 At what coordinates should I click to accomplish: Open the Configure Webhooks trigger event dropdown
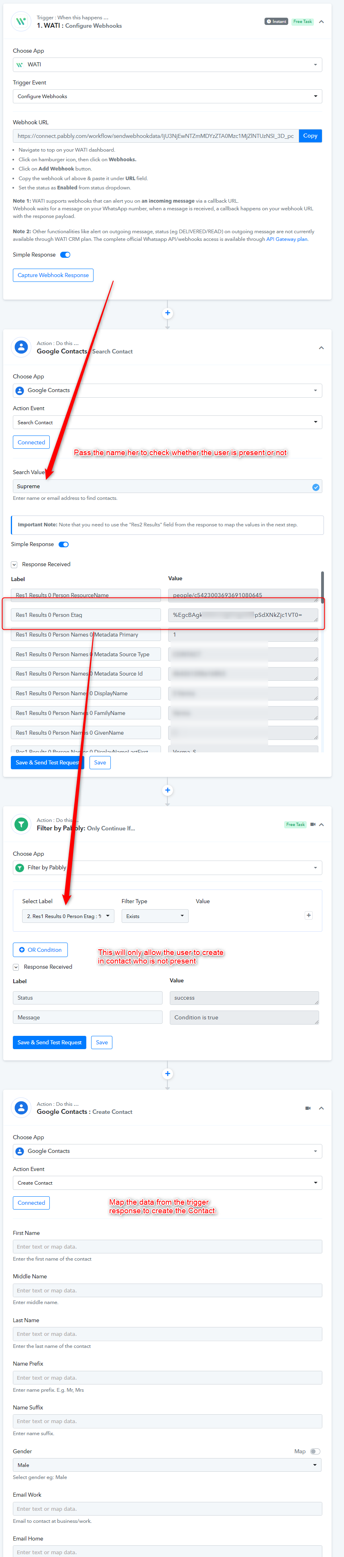pyautogui.click(x=167, y=96)
